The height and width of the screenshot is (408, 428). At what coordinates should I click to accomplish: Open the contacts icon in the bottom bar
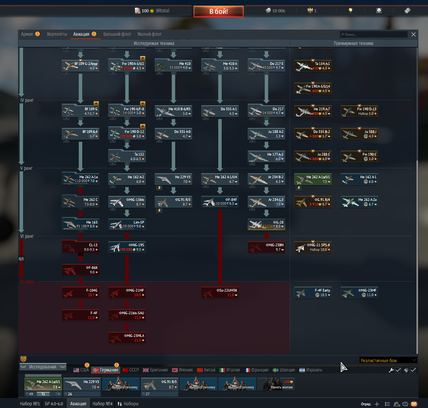tap(397, 404)
